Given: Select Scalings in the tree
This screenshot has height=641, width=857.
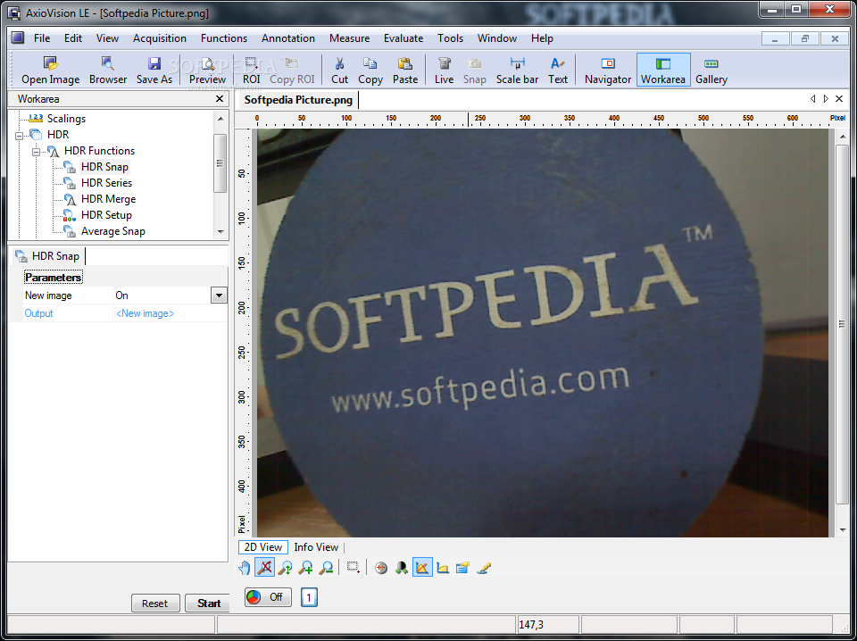Looking at the screenshot, I should tap(66, 119).
